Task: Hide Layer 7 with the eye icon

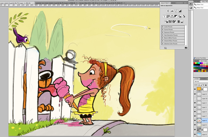Action: [195, 116]
